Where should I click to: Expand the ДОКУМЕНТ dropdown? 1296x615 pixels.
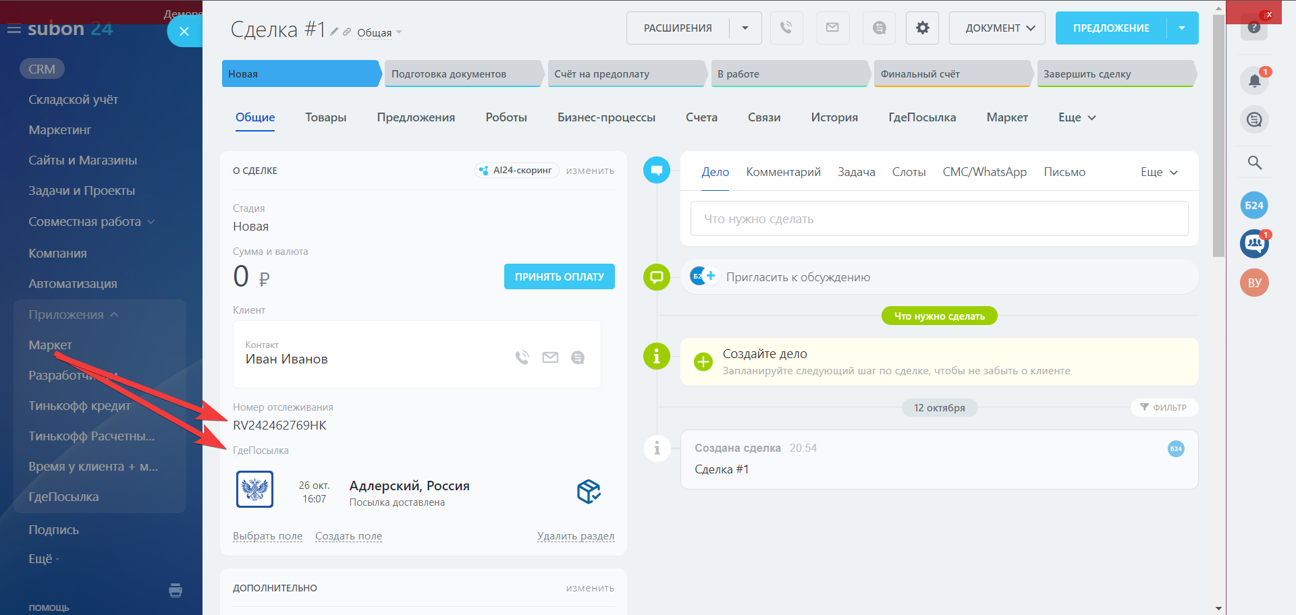[997, 28]
